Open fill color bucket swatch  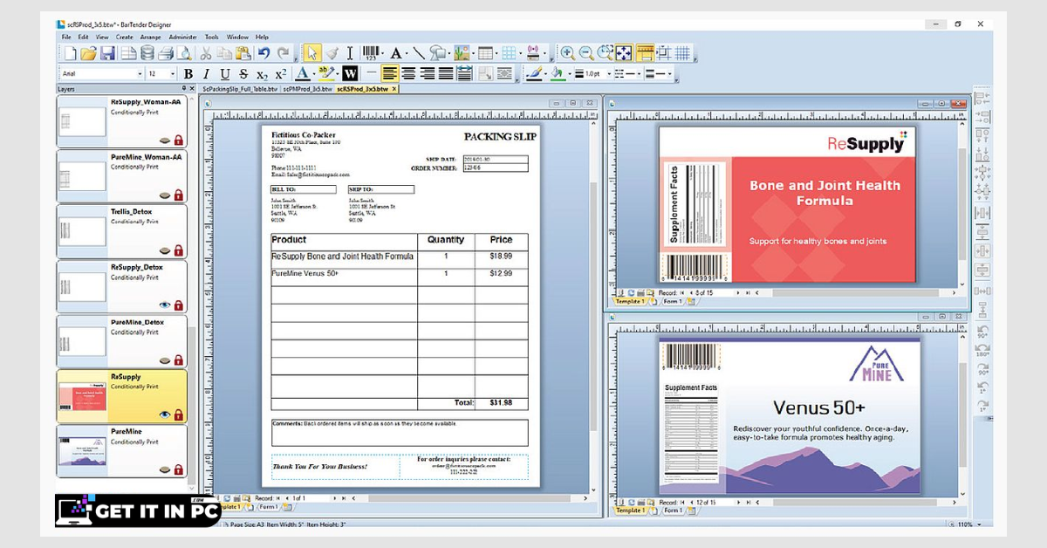coord(557,74)
